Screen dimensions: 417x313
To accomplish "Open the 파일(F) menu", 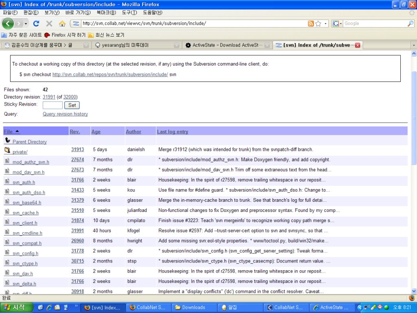I will click(10, 13).
